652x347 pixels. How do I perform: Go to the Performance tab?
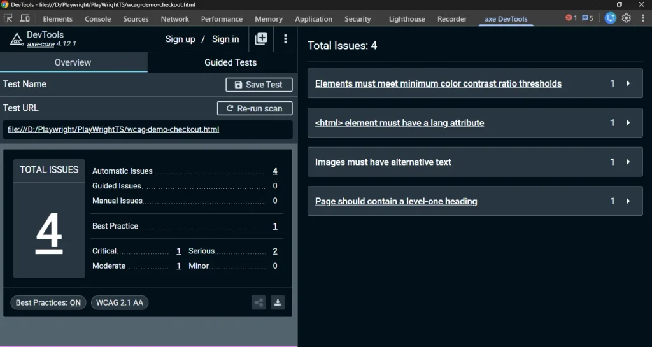(x=222, y=18)
